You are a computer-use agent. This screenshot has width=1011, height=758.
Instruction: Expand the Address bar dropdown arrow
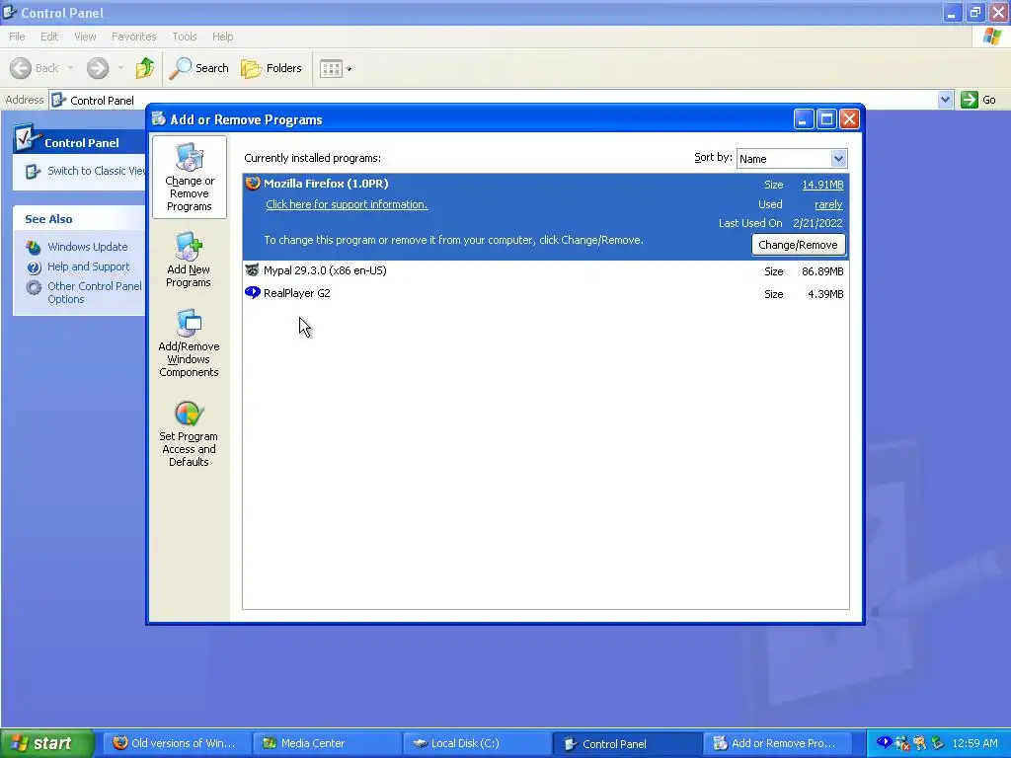pyautogui.click(x=945, y=100)
